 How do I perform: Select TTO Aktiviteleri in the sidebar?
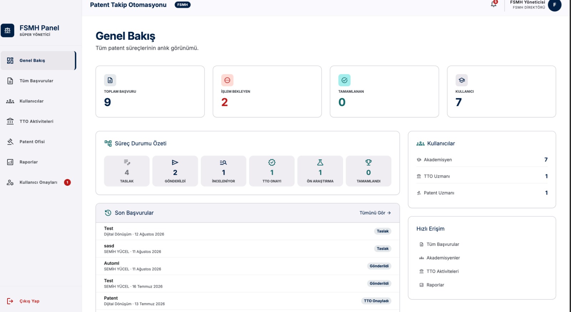(x=38, y=122)
